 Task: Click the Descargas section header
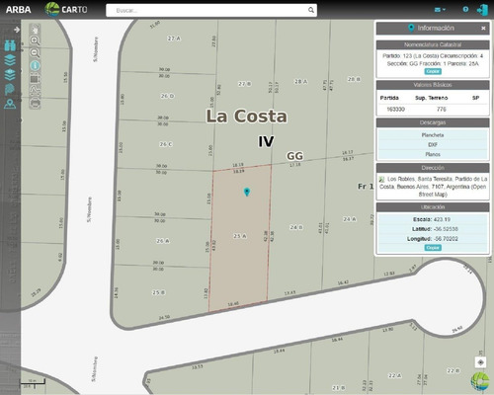433,122
